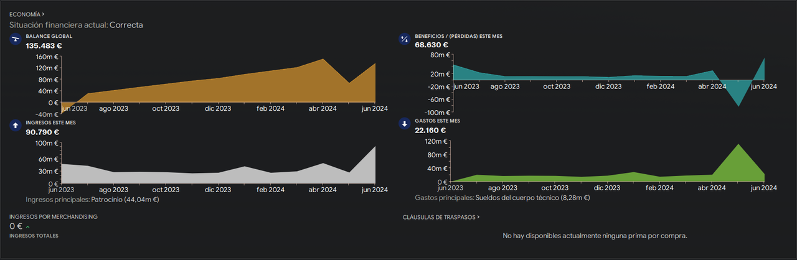Click Ingresos principales: Patrocinio text
Screen dimensions: 797x260
tap(92, 200)
